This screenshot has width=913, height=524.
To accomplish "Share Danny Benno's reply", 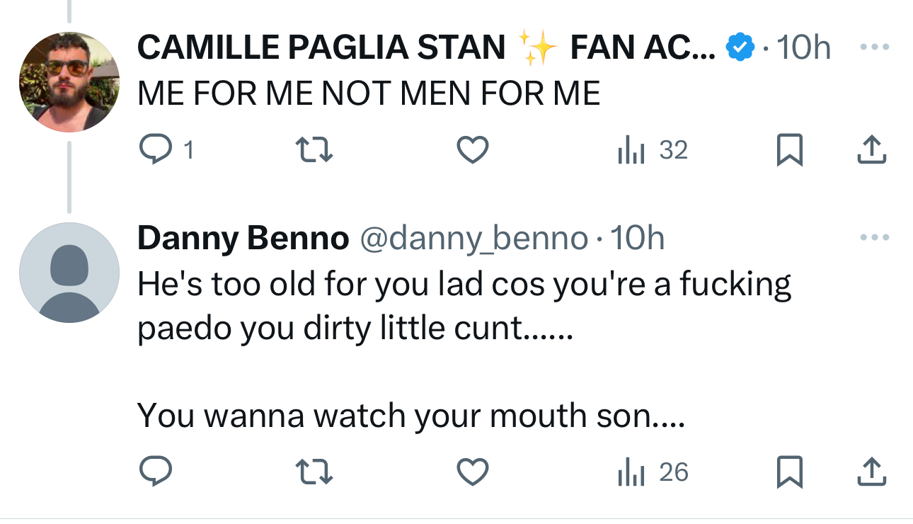I will tap(871, 472).
